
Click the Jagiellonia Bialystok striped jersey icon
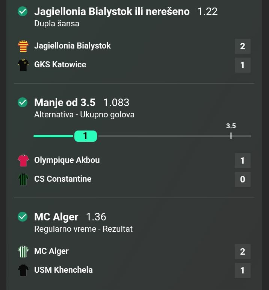point(23,46)
